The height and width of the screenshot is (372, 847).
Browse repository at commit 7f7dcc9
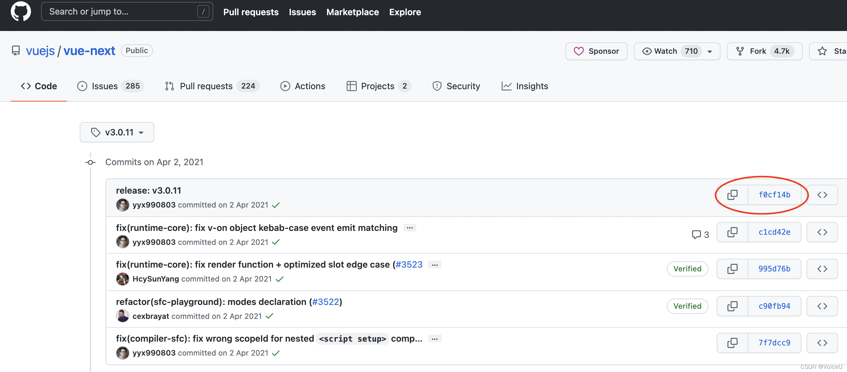(x=822, y=343)
